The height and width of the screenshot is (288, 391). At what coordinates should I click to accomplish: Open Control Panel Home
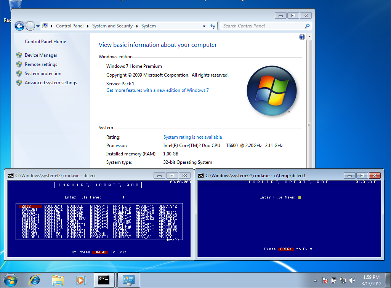point(45,42)
